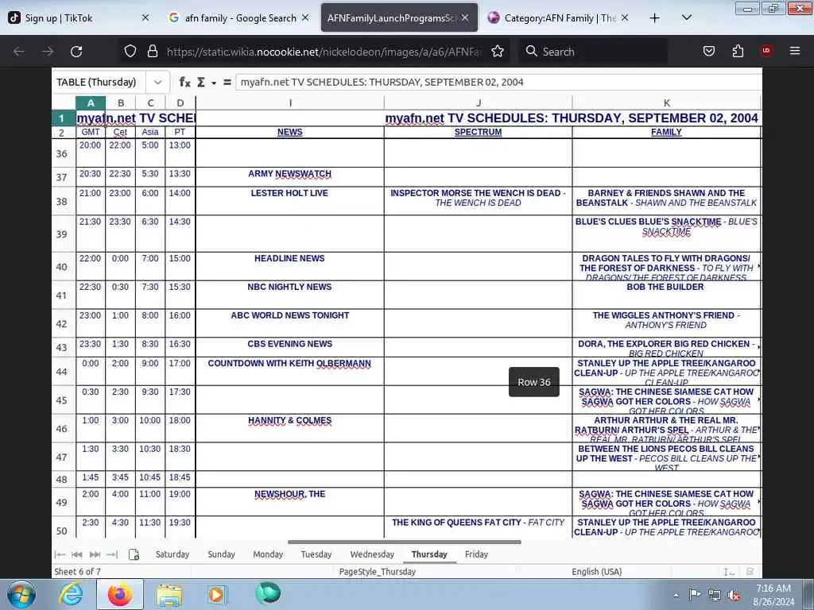Switch to the Tuesday sheet tab

316,554
